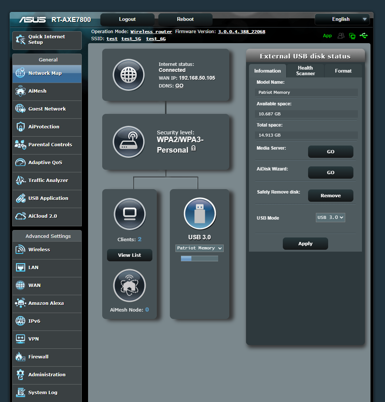
Task: Click the Model Name Patriot Memory field
Action: (x=307, y=92)
